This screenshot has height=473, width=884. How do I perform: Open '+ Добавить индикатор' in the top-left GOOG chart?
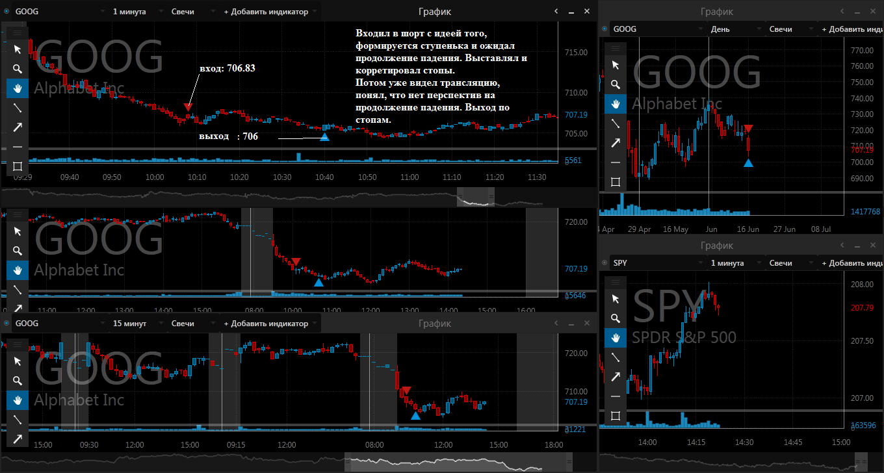pyautogui.click(x=270, y=12)
